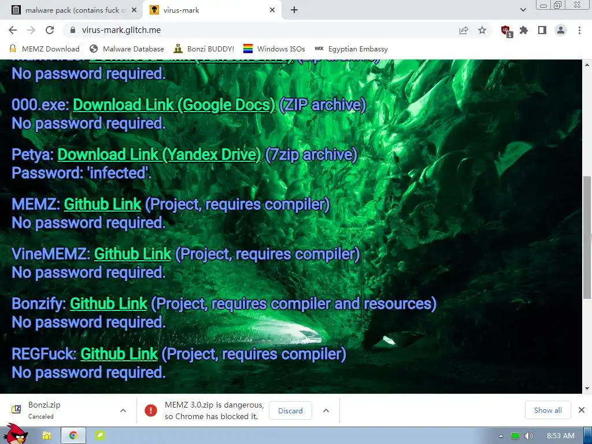The image size is (592, 444).
Task: Go back to the previous page
Action: click(13, 30)
